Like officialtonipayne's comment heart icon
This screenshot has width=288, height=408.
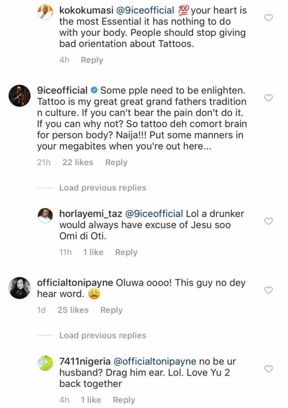click(x=268, y=290)
